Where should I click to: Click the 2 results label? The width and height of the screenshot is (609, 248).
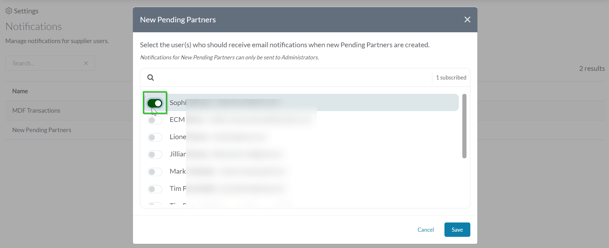pyautogui.click(x=591, y=68)
